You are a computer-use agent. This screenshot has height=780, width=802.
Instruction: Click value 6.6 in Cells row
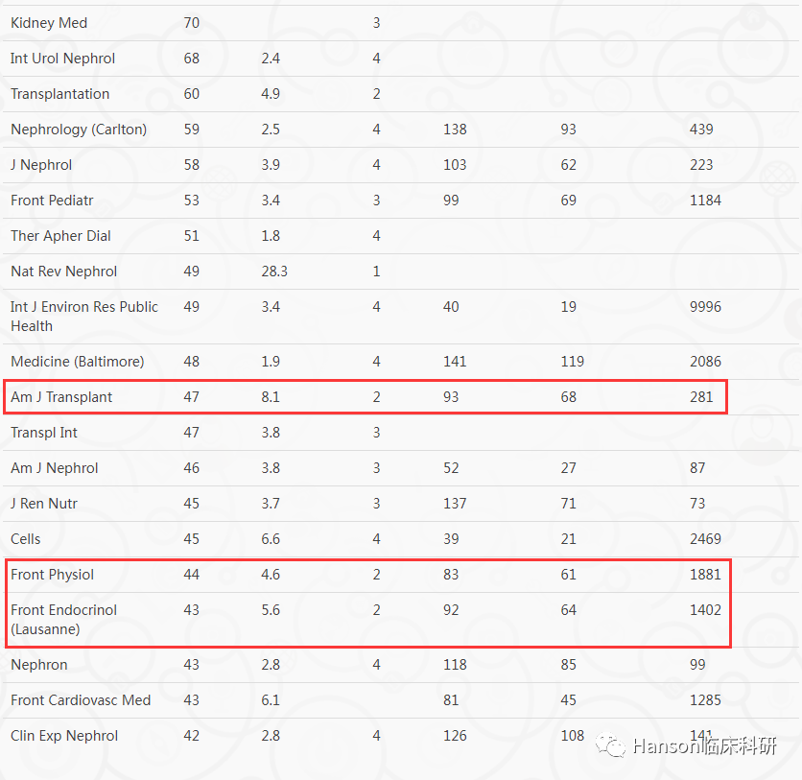pos(271,539)
